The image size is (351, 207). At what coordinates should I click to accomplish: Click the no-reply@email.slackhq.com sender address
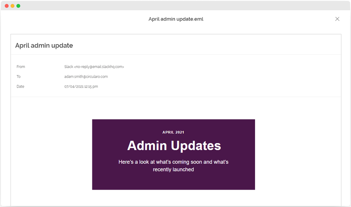(x=99, y=67)
